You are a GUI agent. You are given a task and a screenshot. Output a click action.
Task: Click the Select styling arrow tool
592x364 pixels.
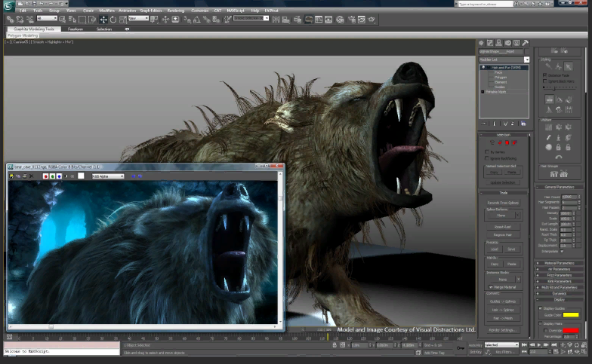tap(568, 66)
